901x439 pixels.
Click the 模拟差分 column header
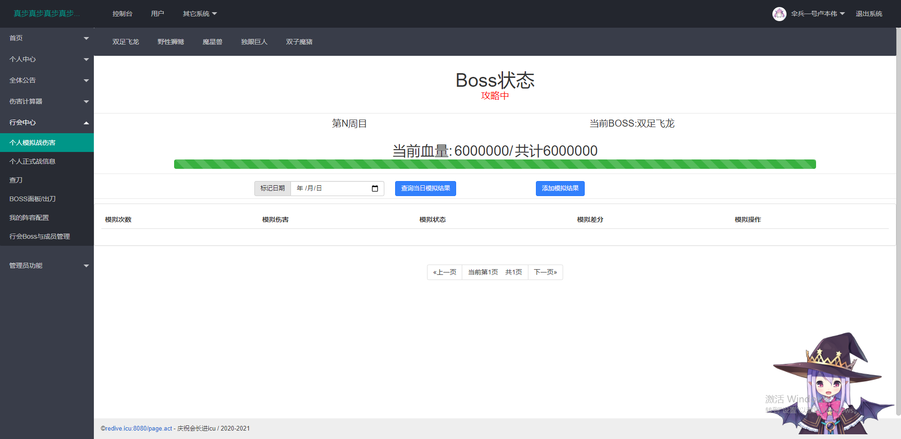[590, 219]
